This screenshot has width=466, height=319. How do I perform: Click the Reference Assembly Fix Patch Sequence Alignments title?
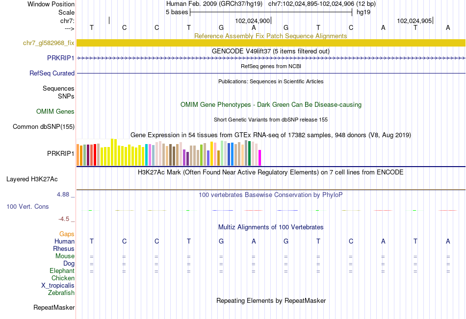(270, 36)
